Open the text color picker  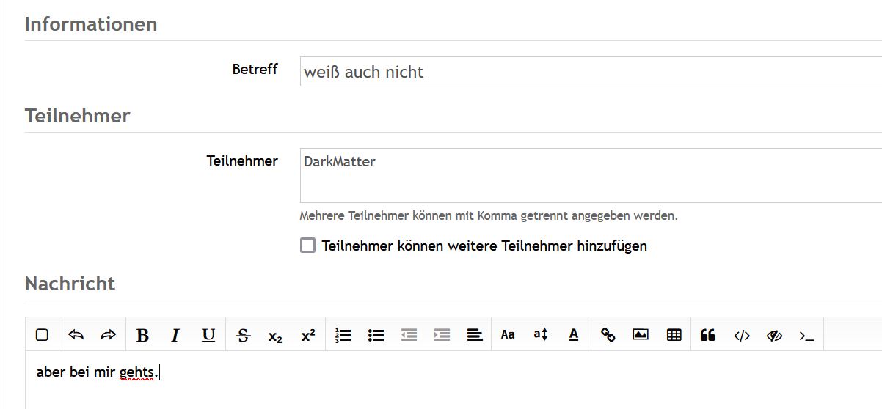[x=574, y=335]
